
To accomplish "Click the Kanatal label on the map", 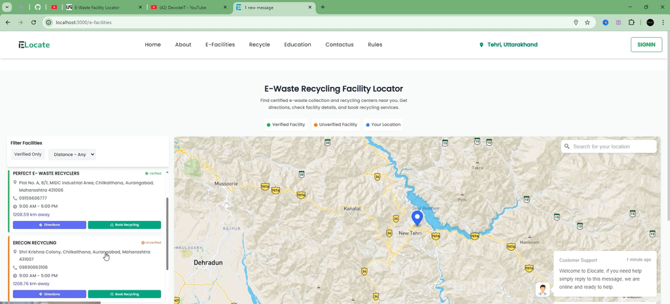I will tap(352, 209).
